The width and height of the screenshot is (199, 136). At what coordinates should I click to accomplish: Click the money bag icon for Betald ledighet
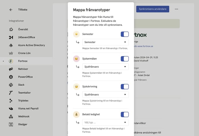pos(76,114)
